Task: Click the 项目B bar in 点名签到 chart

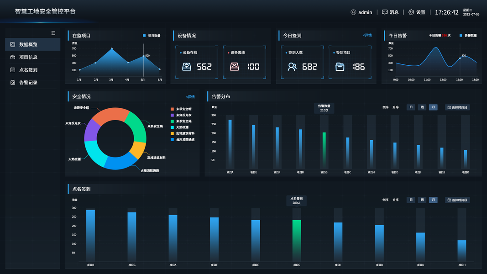Action: point(90,236)
